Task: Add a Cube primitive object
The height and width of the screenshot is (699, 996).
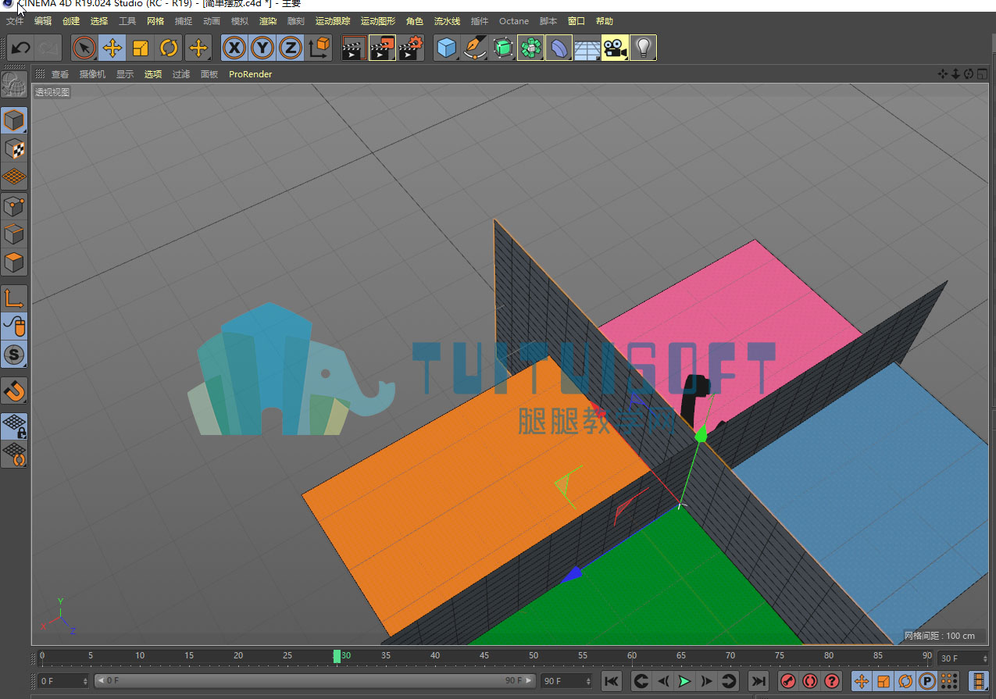Action: click(446, 48)
